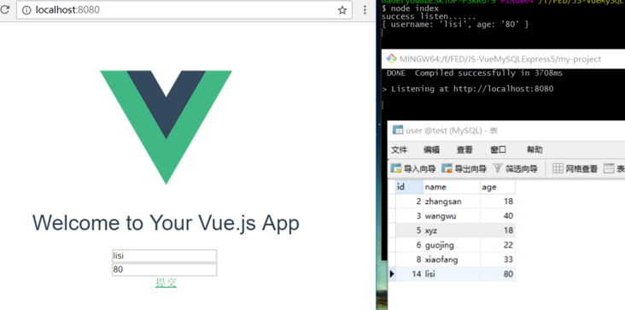625x310 pixels.
Task: Click the Vue logo image
Action: pyautogui.click(x=166, y=127)
